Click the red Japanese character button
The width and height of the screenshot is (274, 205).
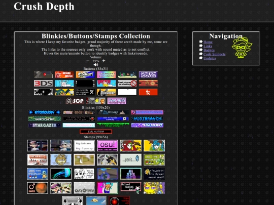point(148,92)
